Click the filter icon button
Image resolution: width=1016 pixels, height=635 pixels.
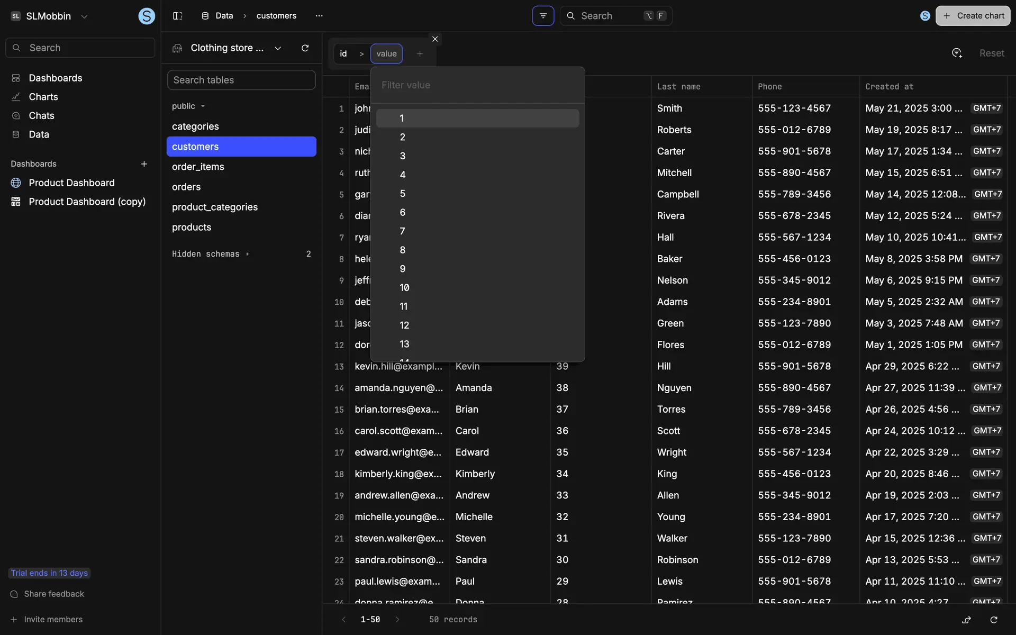543,16
